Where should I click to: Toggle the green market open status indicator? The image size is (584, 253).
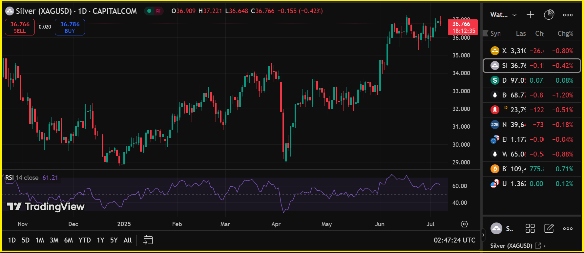(149, 11)
